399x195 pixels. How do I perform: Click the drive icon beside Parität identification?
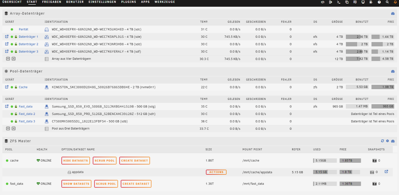(x=47, y=29)
